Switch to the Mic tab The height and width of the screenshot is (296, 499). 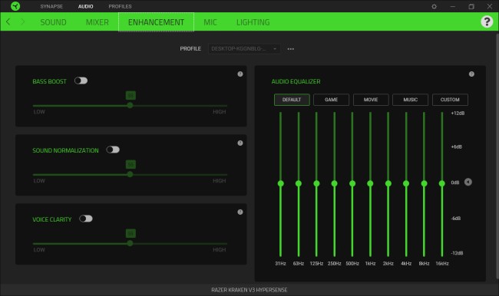pos(210,22)
